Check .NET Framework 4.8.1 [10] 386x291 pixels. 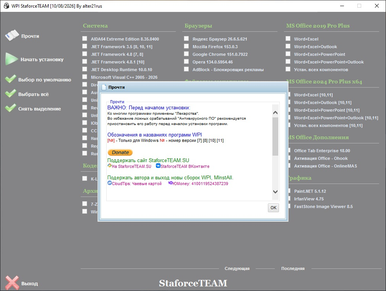pos(85,61)
